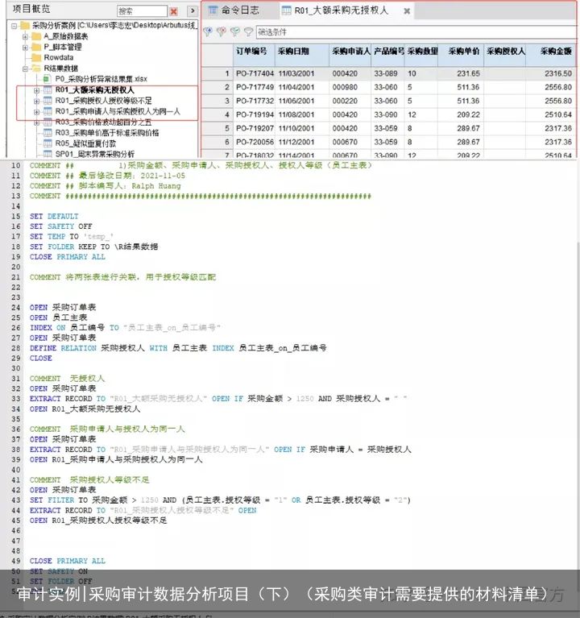The width and height of the screenshot is (580, 618).
Task: Click the fourth (gray) filter funnel icon
Action: coord(248,31)
